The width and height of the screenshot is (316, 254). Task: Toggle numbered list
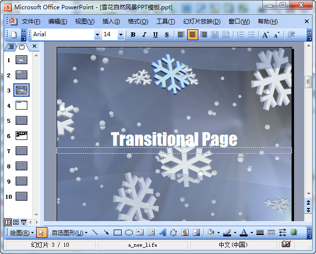240,35
